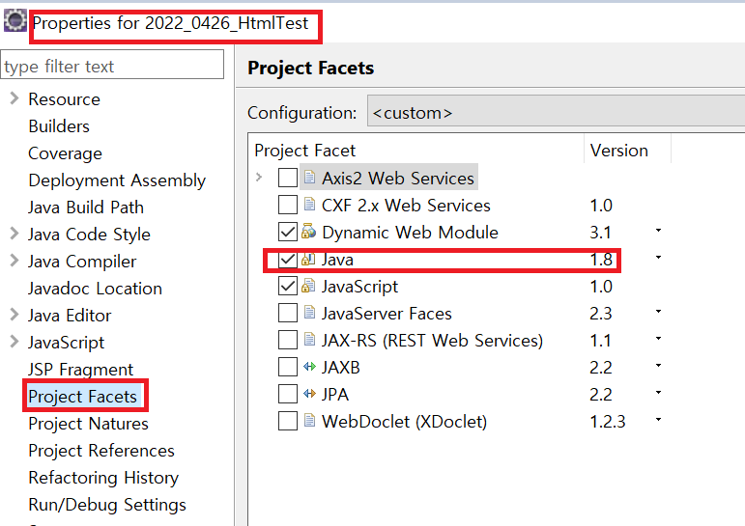Uncheck the Dynamic Web Module facet
Viewport: 745px width, 526px height.
click(288, 233)
